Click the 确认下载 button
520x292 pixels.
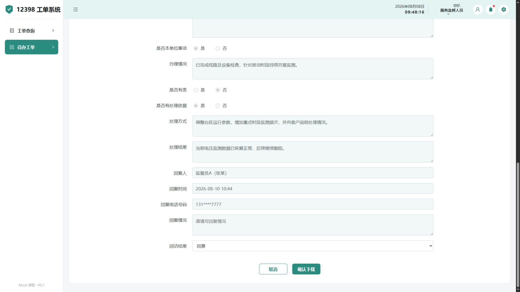pos(306,269)
